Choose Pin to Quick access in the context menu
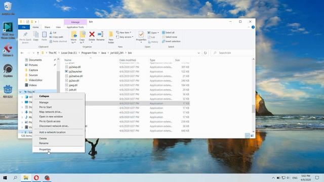The height and width of the screenshot is (182, 324). [x=50, y=121]
